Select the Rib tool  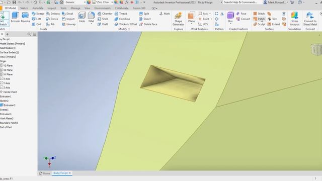50,24
